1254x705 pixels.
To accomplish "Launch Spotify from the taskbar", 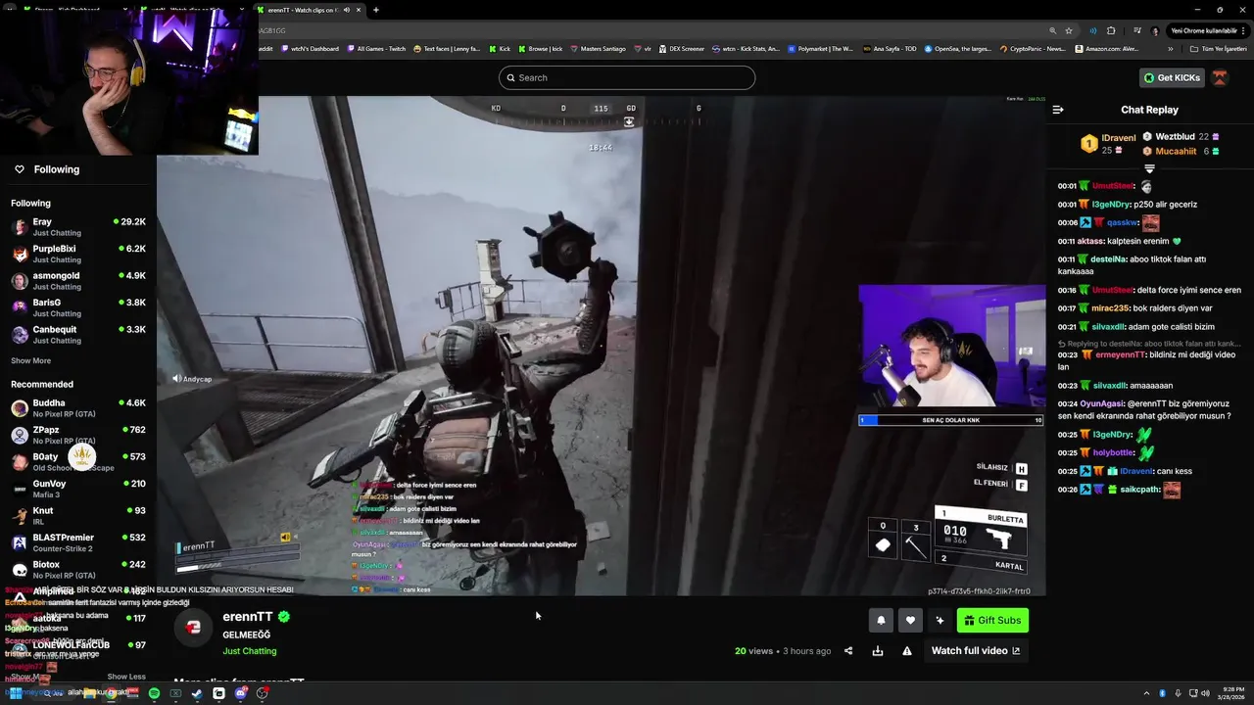I will tap(154, 693).
